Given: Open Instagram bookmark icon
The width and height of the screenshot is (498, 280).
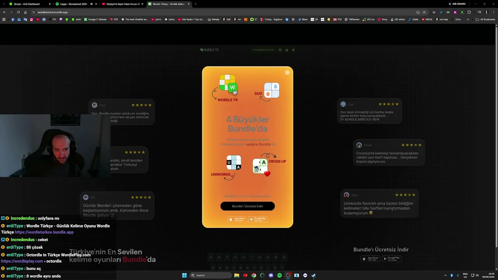Looking at the screenshot, I should [x=32, y=19].
